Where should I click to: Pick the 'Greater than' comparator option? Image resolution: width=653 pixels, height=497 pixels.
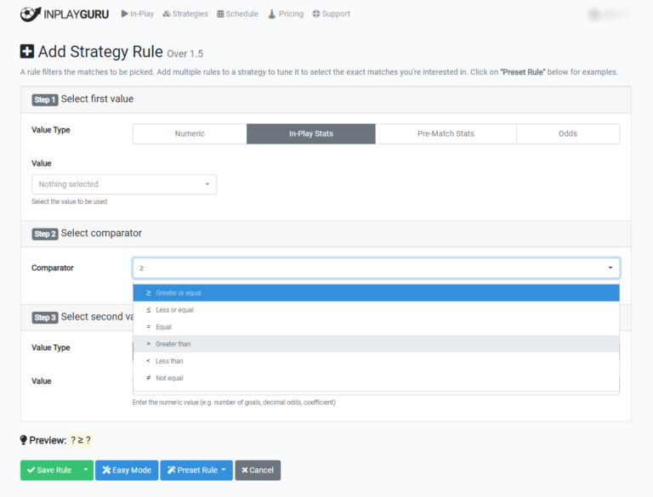point(376,344)
